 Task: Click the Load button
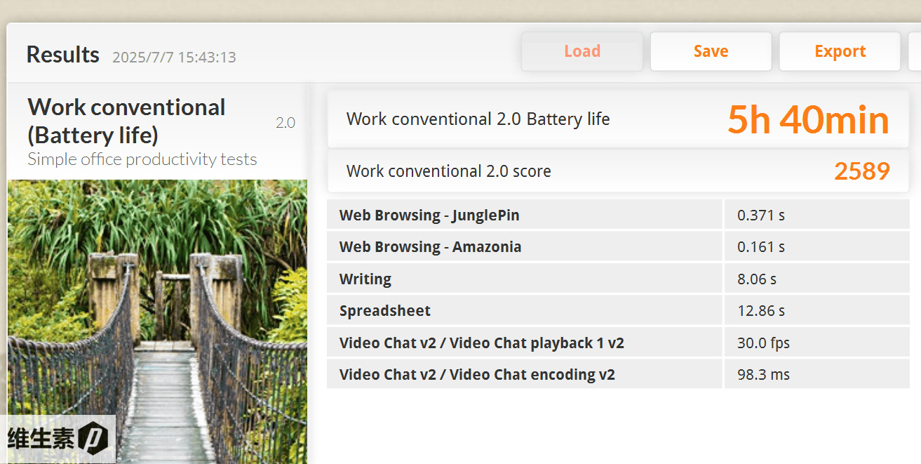pos(581,51)
